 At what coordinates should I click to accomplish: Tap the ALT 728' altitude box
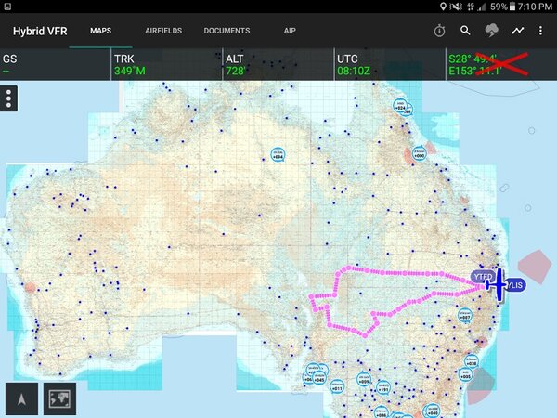[278, 64]
